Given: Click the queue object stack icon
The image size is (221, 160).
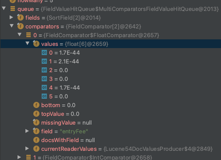Looking at the screenshot, I should [13, 9].
